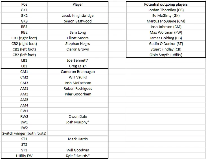Screen dimensions: 206x159
Task: Select the empty GK1 player cell
Action: tap(78, 10)
